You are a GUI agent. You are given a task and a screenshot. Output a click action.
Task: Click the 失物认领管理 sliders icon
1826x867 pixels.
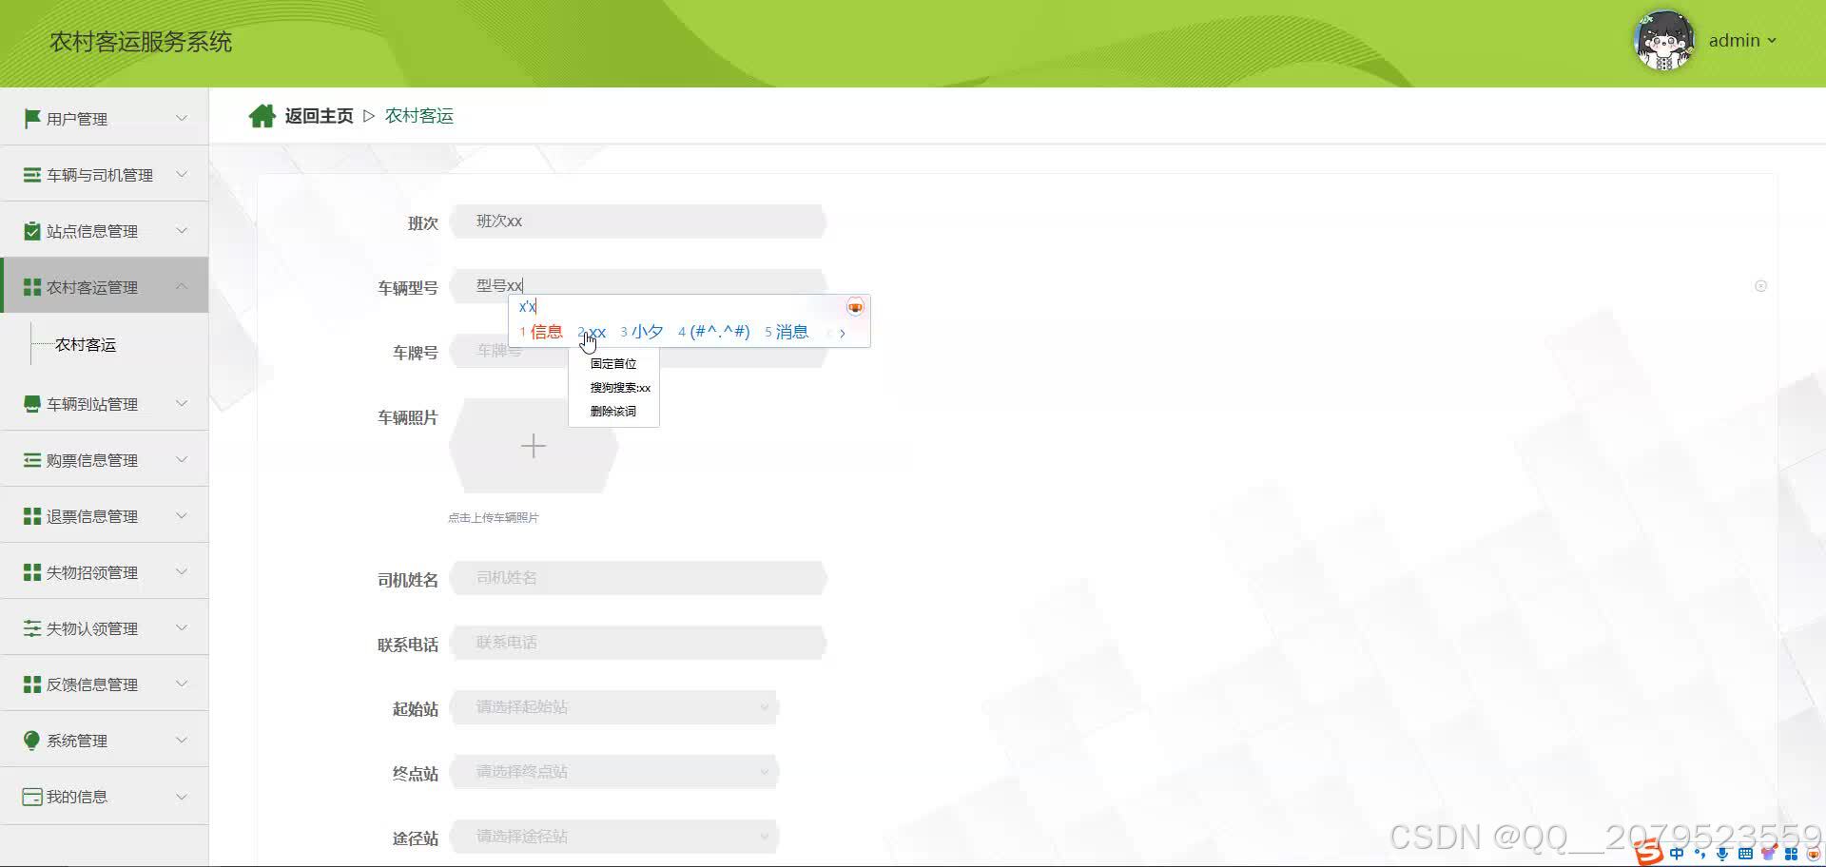pos(31,628)
